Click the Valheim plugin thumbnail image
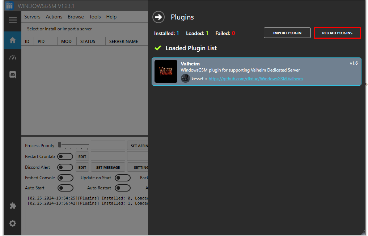This screenshot has width=368, height=236. 166,71
